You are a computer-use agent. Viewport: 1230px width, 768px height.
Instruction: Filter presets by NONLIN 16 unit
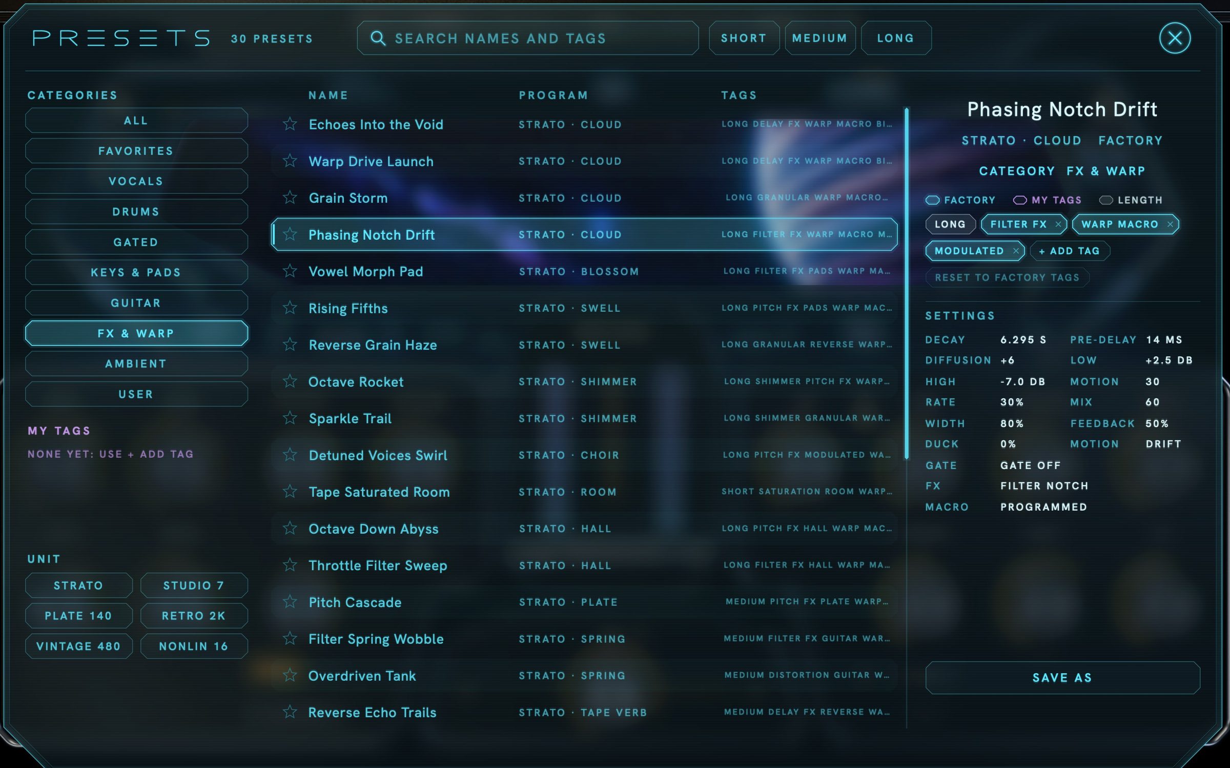coord(194,646)
